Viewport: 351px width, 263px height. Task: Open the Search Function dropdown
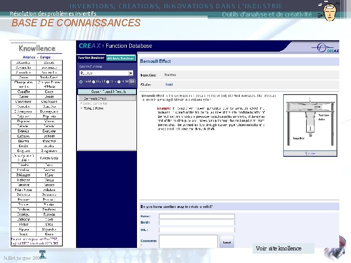tap(131, 73)
